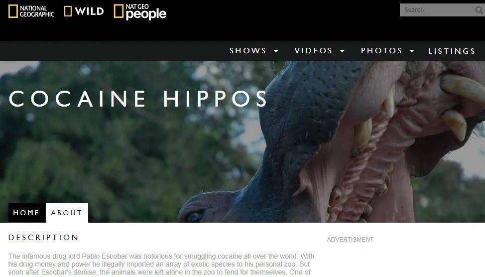Expand the Videos dropdown arrow
Viewport: 485px width, 277px height.
(x=342, y=51)
